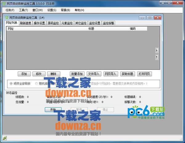The height and width of the screenshot is (143, 185).
Task: Select the 顺序全部刷新 radio option
Action: [11, 83]
